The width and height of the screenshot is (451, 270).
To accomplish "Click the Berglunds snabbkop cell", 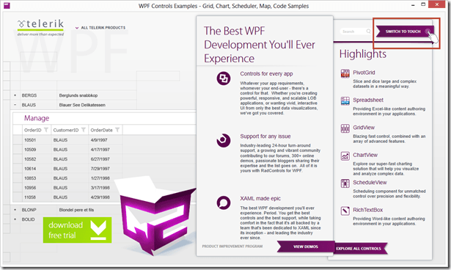I will pos(78,95).
